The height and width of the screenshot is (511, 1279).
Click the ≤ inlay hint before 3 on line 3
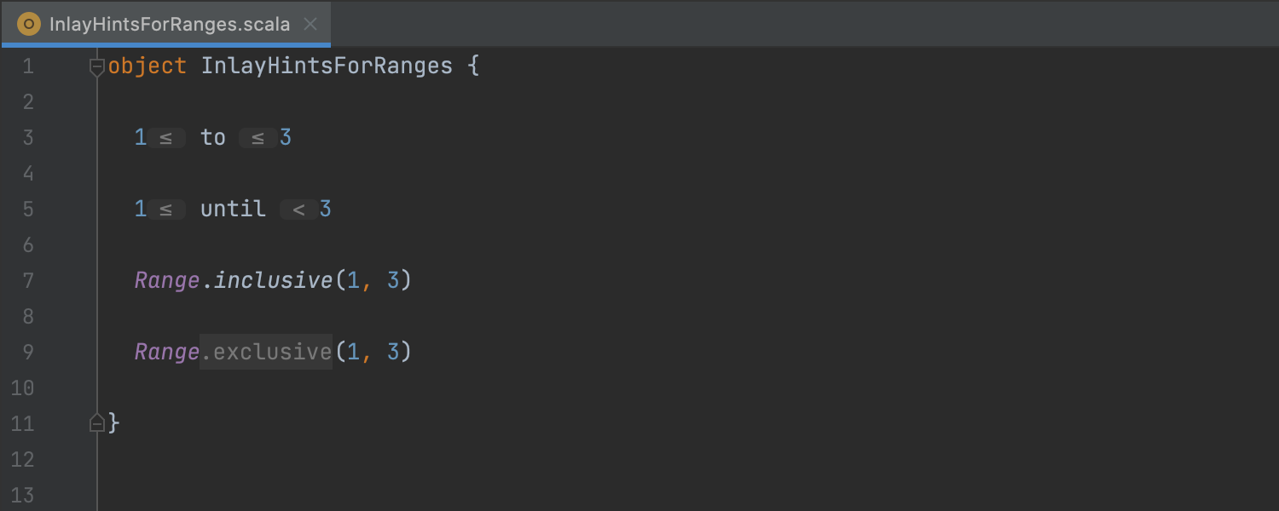pyautogui.click(x=258, y=138)
